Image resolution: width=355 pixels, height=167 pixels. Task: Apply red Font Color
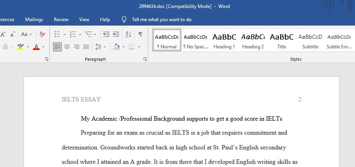coord(36,47)
